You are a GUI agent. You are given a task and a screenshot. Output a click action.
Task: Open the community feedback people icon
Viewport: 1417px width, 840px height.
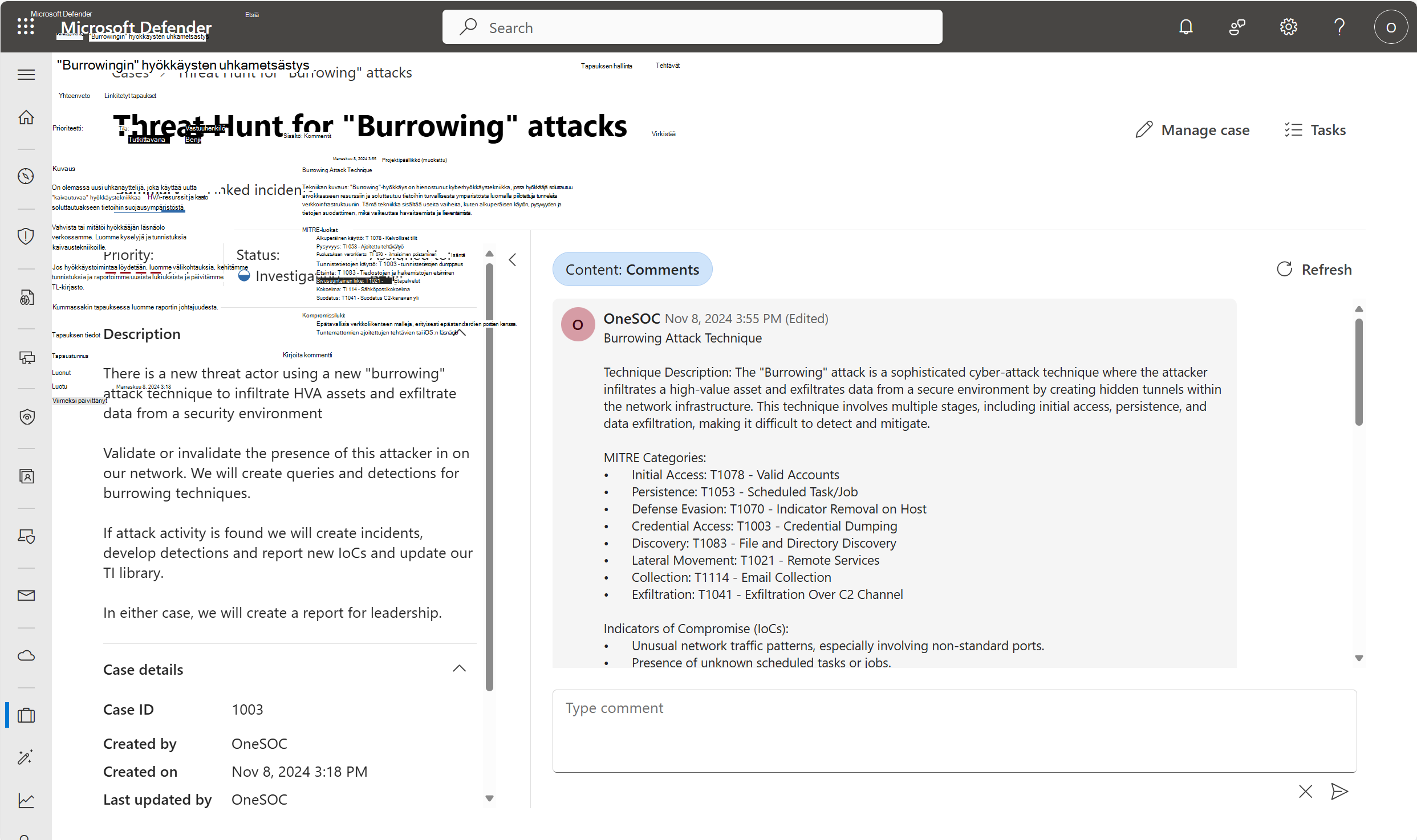coord(1237,27)
